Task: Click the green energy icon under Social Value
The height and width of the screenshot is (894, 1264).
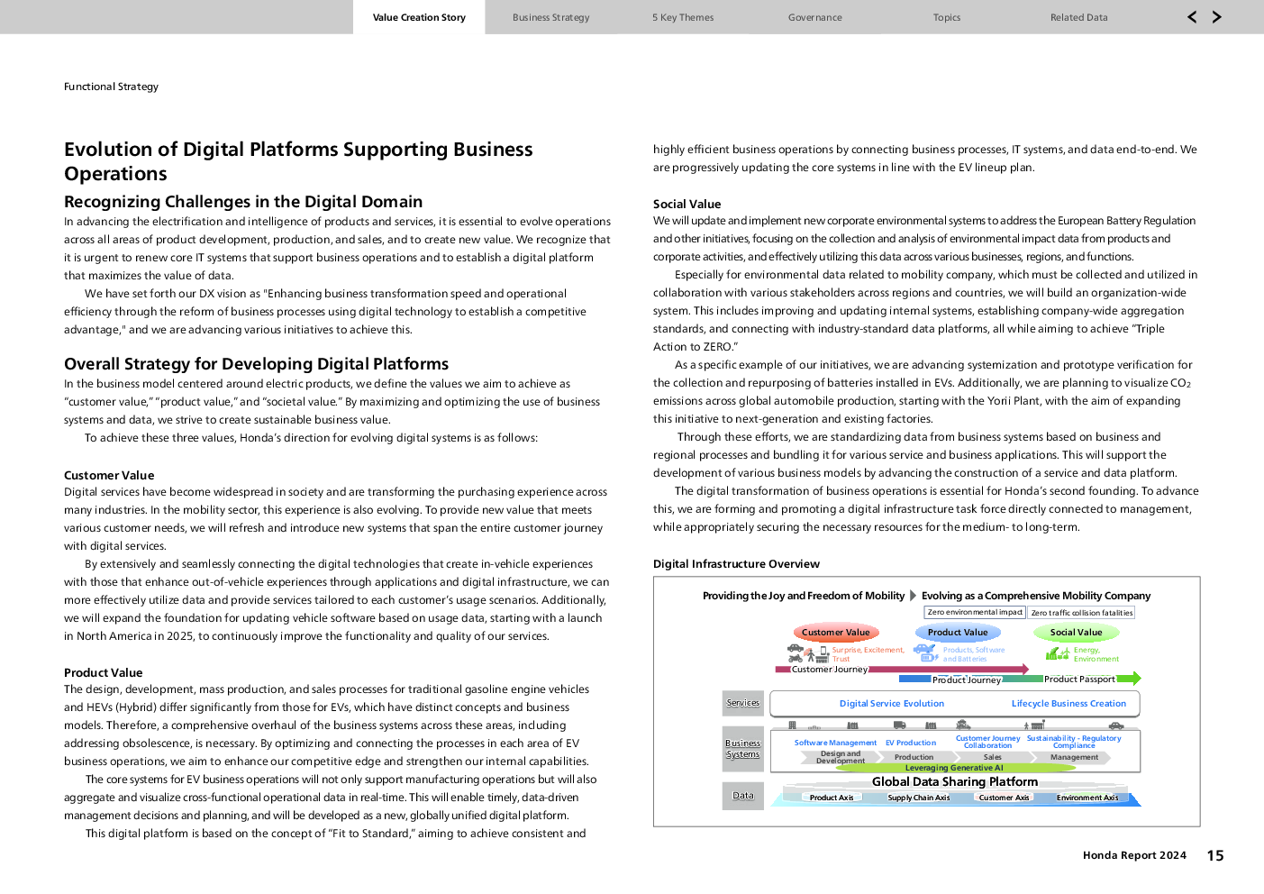Action: [x=1057, y=653]
